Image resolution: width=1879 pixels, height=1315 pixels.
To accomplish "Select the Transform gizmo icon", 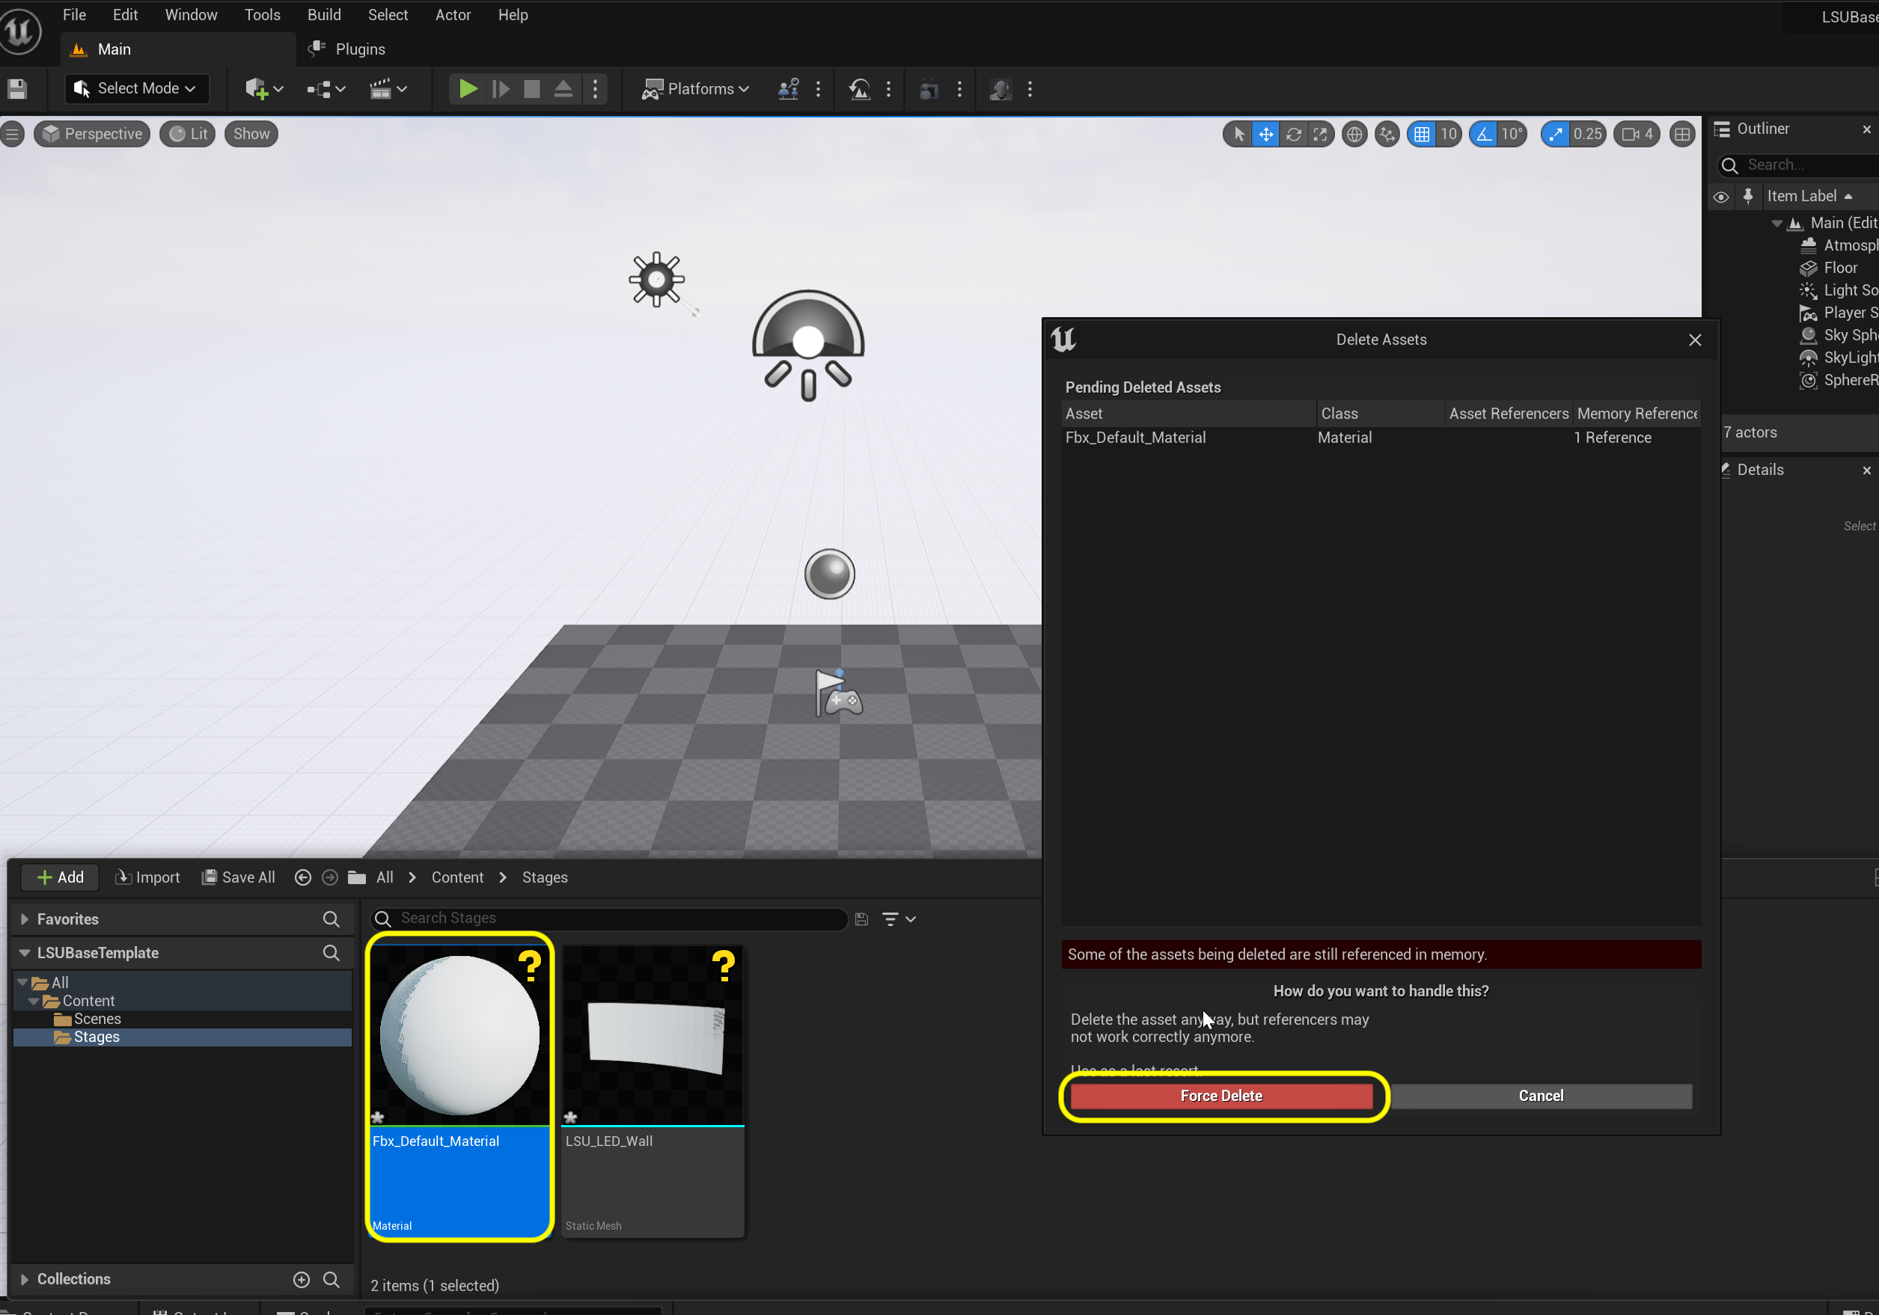I will pyautogui.click(x=1266, y=133).
